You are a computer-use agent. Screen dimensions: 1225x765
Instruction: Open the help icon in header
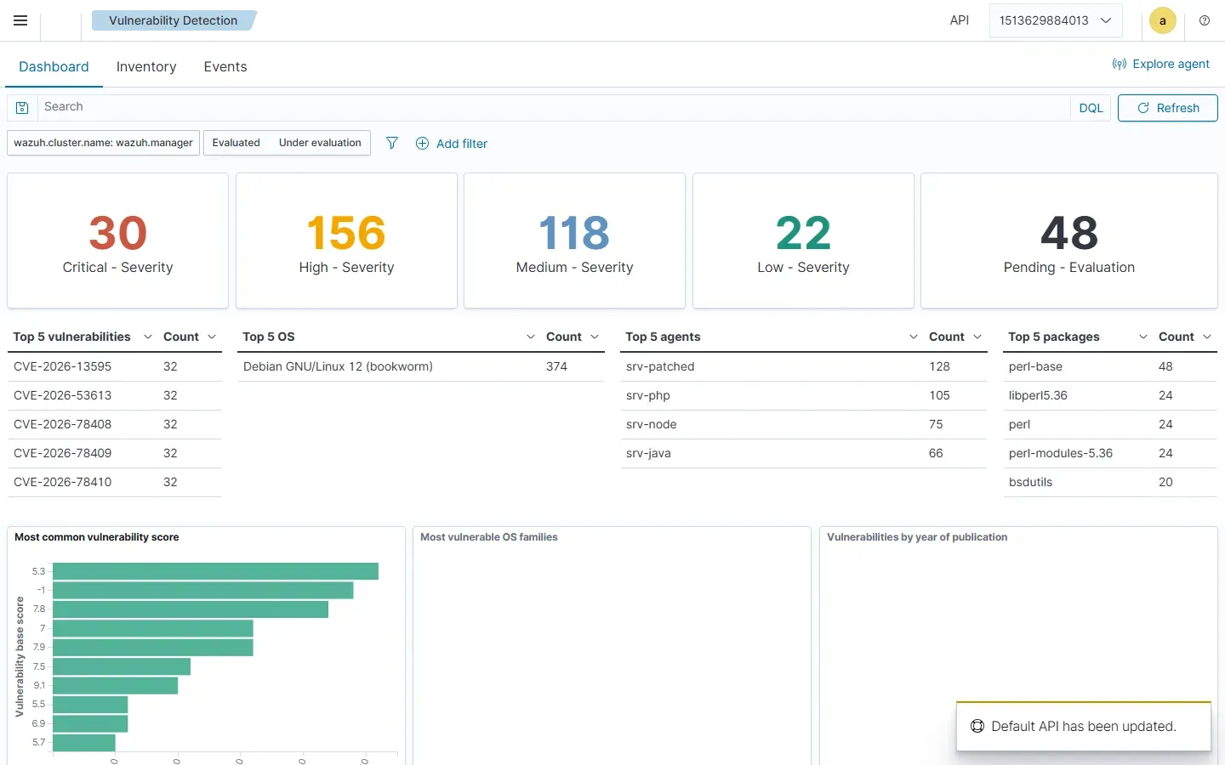[1205, 20]
